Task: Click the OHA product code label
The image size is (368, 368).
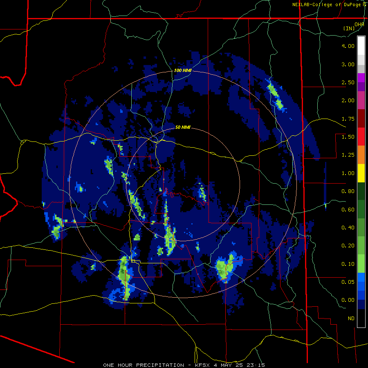Action: (359, 24)
